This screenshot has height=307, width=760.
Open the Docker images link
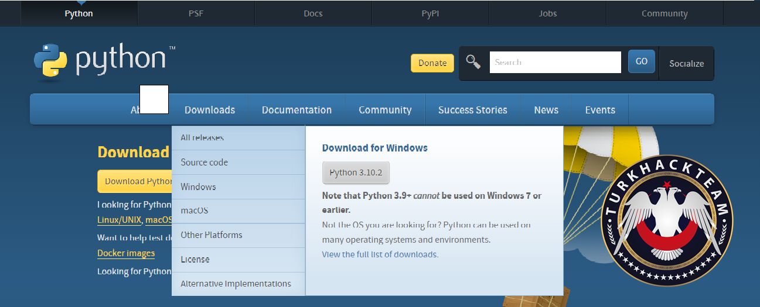click(x=126, y=253)
